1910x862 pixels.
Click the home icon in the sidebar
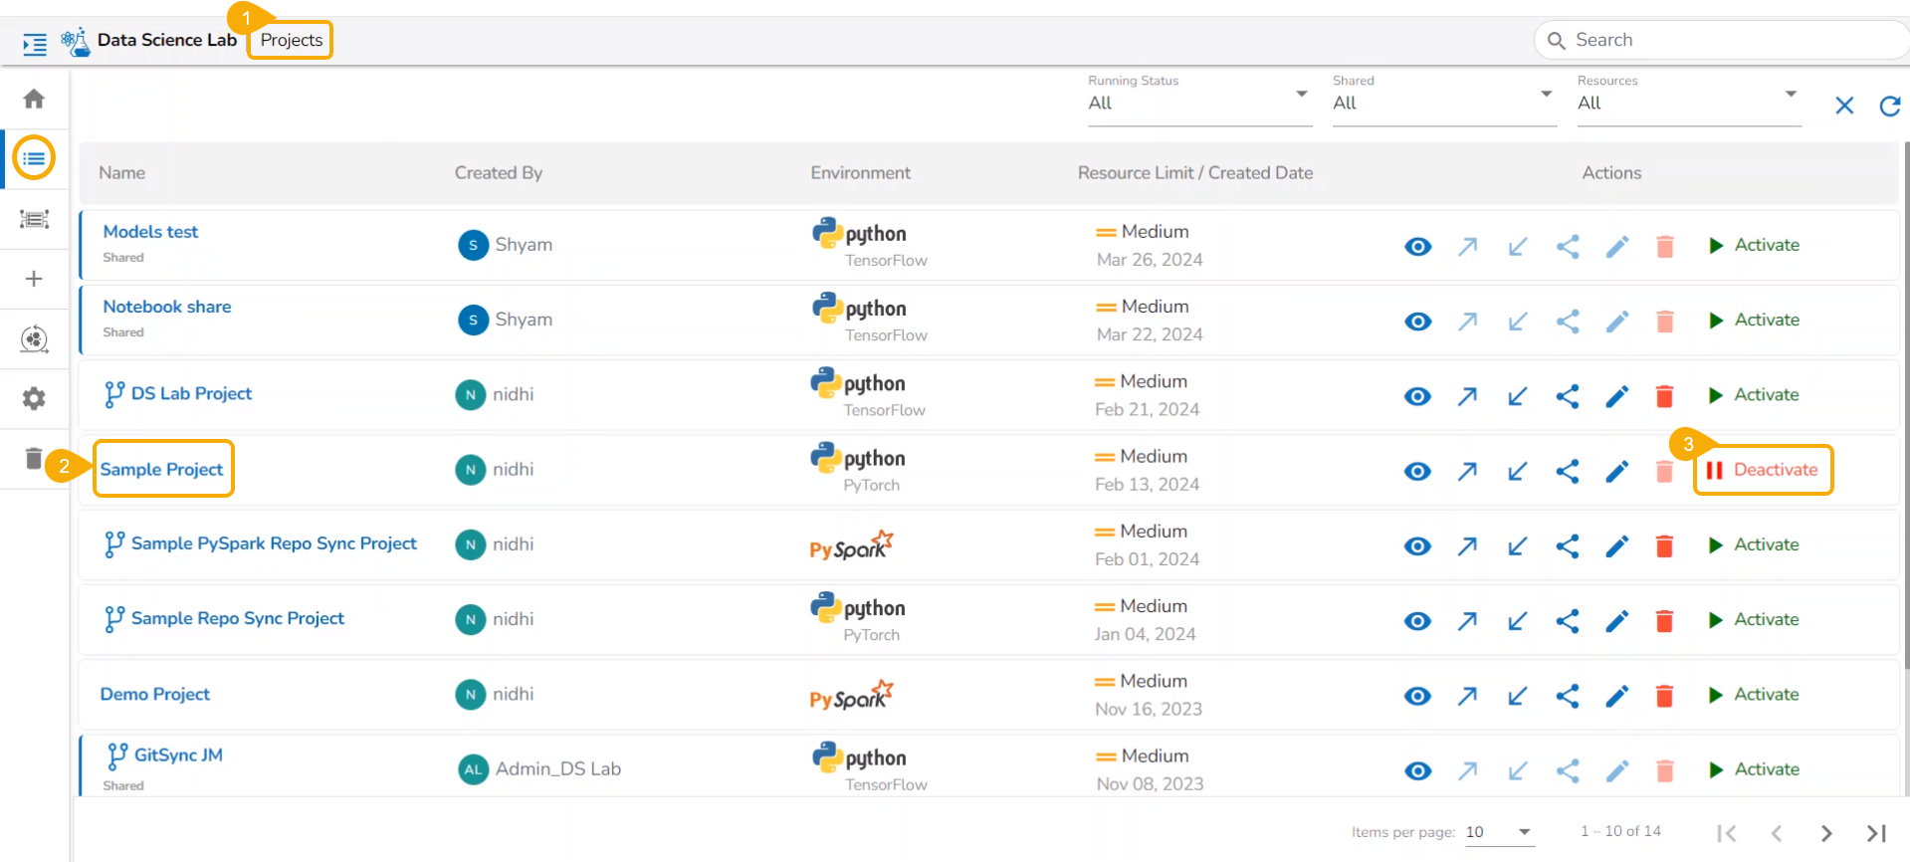tap(34, 99)
